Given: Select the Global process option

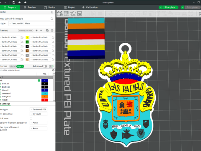Looking at the screenshot, I should coord(13,66).
